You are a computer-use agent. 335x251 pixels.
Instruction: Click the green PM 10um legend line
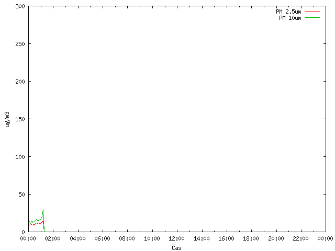click(312, 18)
